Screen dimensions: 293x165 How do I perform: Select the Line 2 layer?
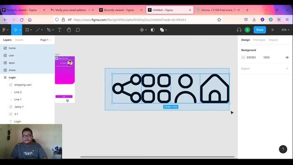click(27, 92)
